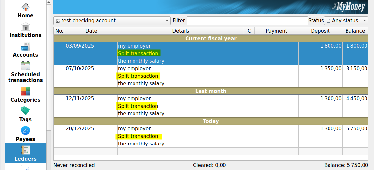Click the Balance column header
Image resolution: width=374 pixels, height=170 pixels.
(x=355, y=31)
